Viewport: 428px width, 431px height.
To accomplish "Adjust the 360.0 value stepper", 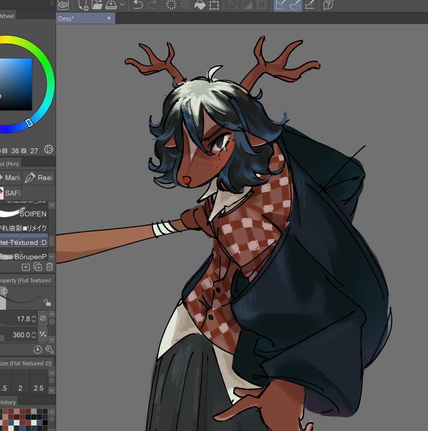I will (x=34, y=335).
